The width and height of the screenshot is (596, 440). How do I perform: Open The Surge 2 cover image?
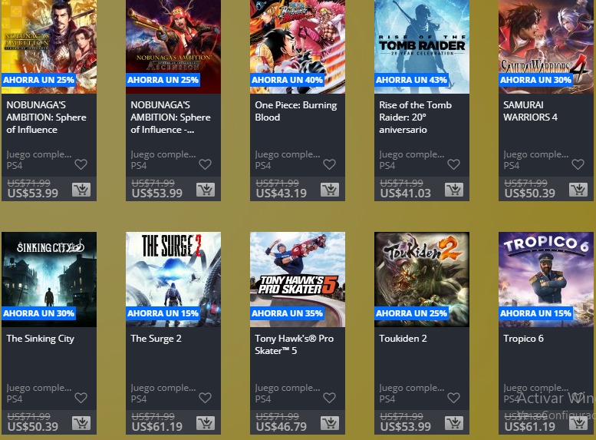coord(173,280)
